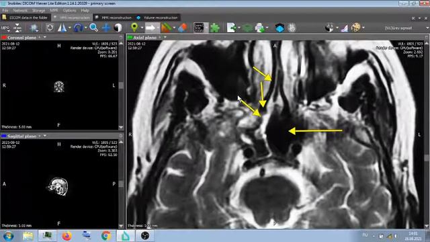Click the green puzzle piece icon
Image resolution: width=430 pixels, height=242 pixels.
coord(215,28)
